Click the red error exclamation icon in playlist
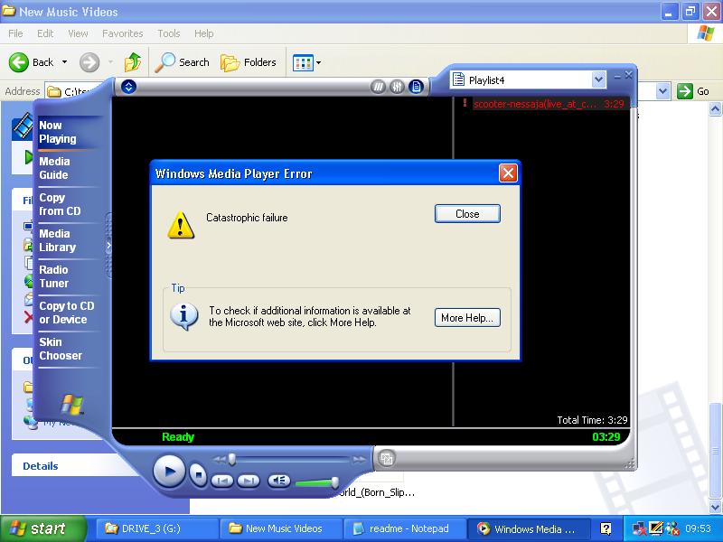This screenshot has width=723, height=542. point(465,103)
